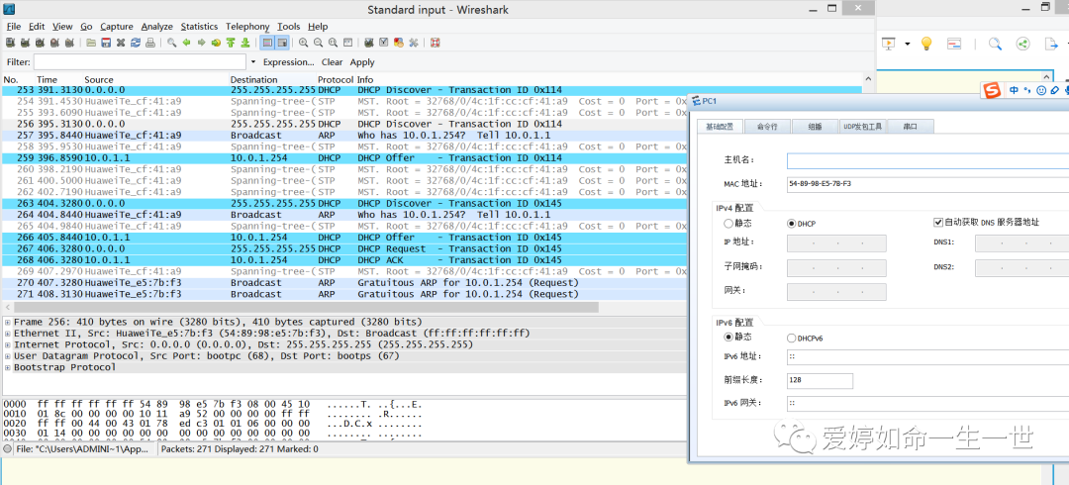Viewport: 1069px width, 485px height.
Task: Open capture options toolbar icon
Action: tap(25, 43)
